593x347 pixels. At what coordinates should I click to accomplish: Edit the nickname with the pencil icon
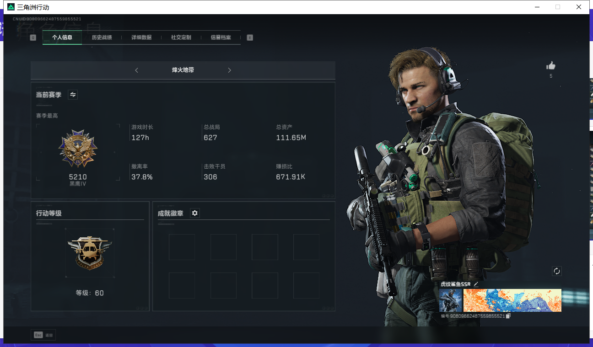coord(476,284)
